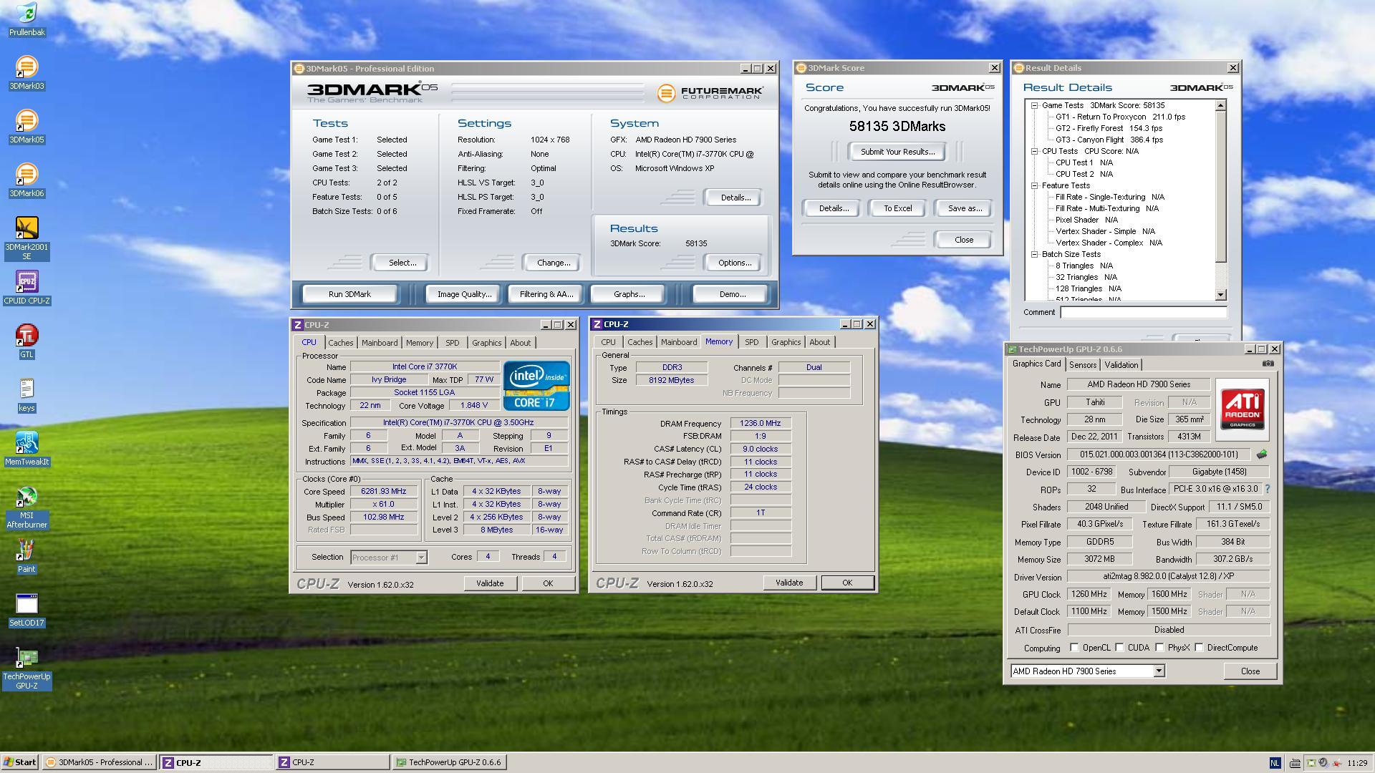1375x773 pixels.
Task: Switch to the Sensors tab in GPU-Z
Action: point(1082,365)
